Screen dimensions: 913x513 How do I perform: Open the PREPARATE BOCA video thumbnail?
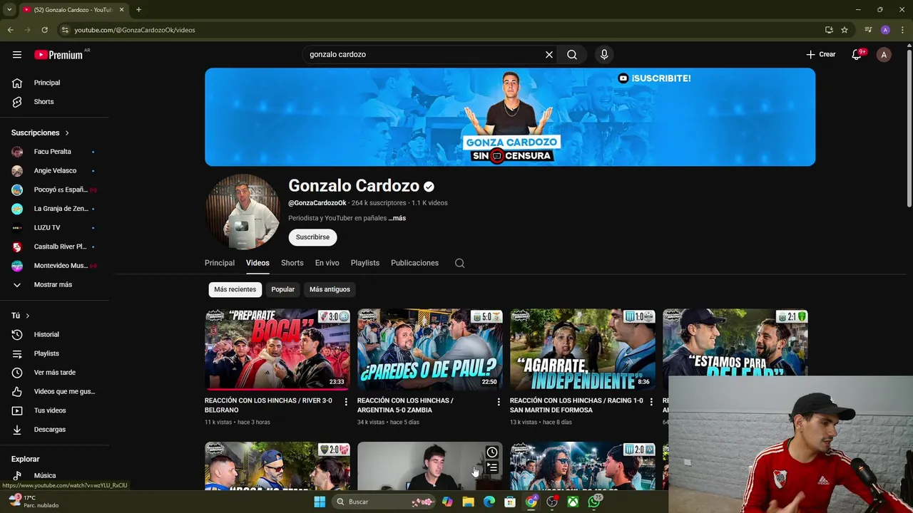[x=277, y=349]
